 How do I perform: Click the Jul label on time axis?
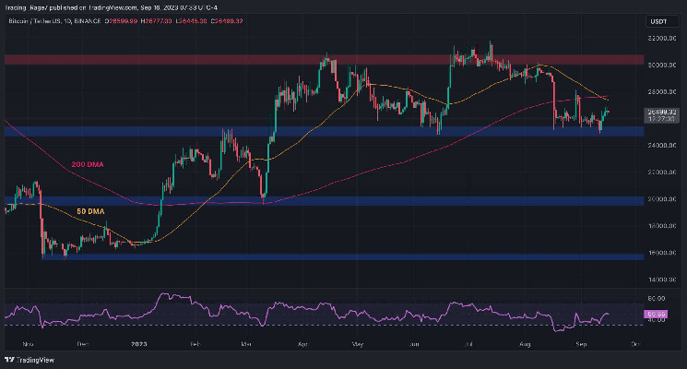tap(468, 344)
